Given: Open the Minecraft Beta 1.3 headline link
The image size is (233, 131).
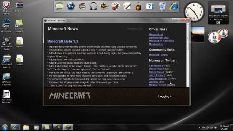Looking at the screenshot, I should [63, 41].
